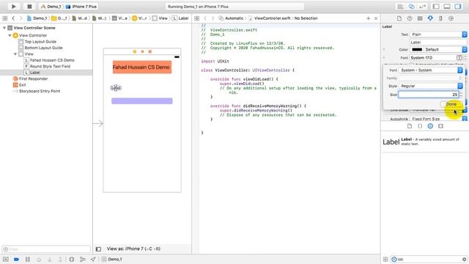The width and height of the screenshot is (469, 264).
Task: Show the Object library
Action: tap(430, 126)
